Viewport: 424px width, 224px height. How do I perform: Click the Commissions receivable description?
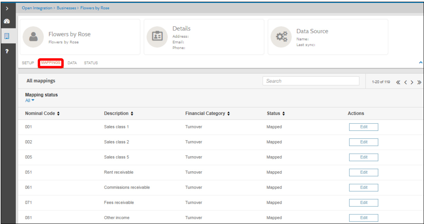pos(127,188)
